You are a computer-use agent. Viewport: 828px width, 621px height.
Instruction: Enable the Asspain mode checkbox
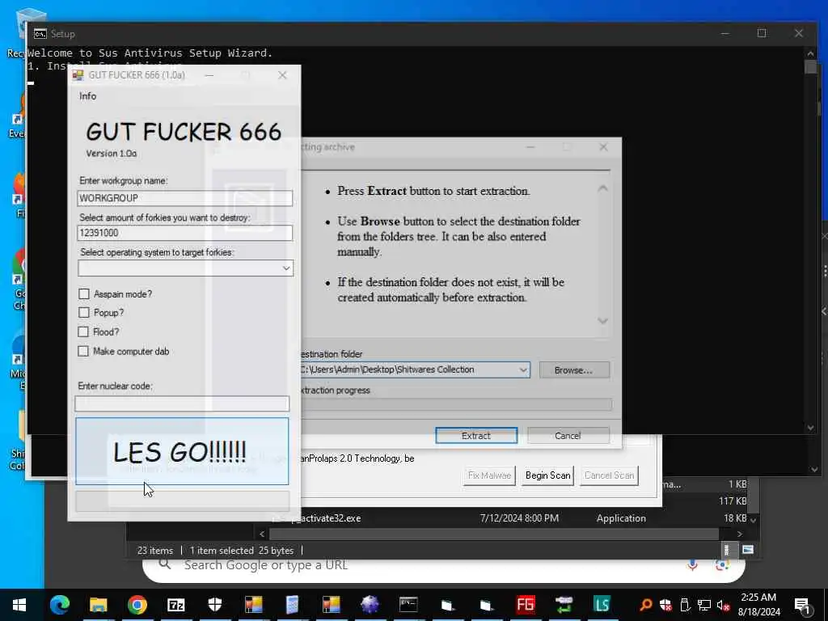83,294
